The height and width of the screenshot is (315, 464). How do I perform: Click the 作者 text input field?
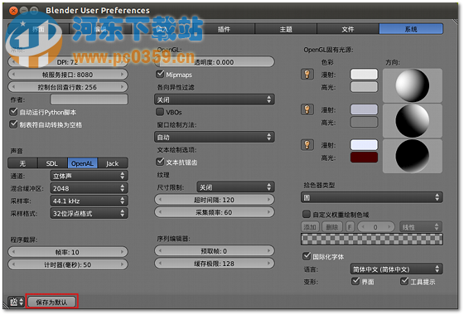(x=89, y=99)
